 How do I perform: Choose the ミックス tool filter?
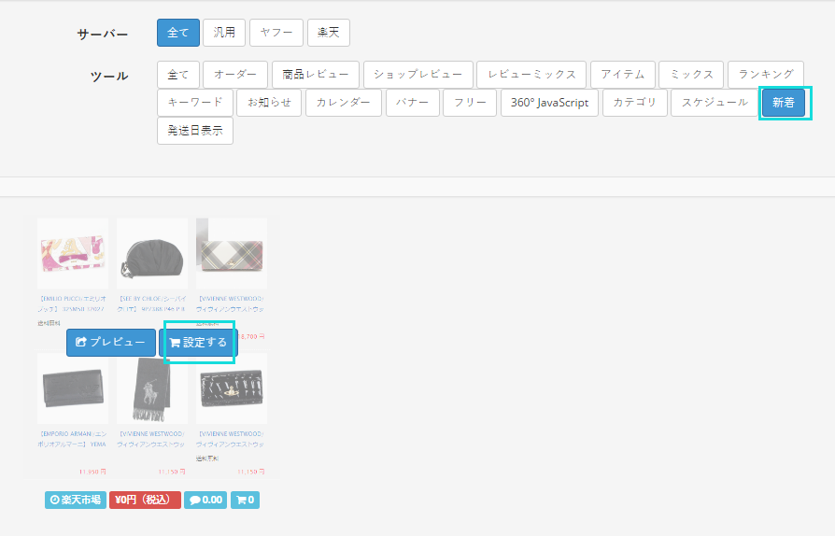tap(691, 75)
